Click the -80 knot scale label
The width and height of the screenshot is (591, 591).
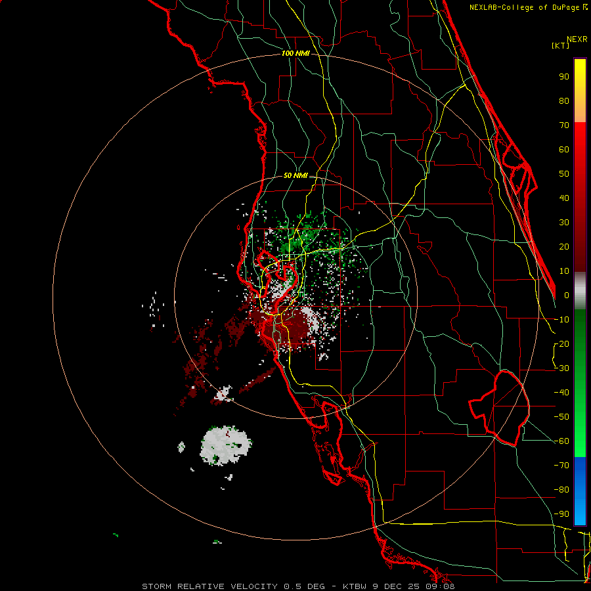click(561, 490)
